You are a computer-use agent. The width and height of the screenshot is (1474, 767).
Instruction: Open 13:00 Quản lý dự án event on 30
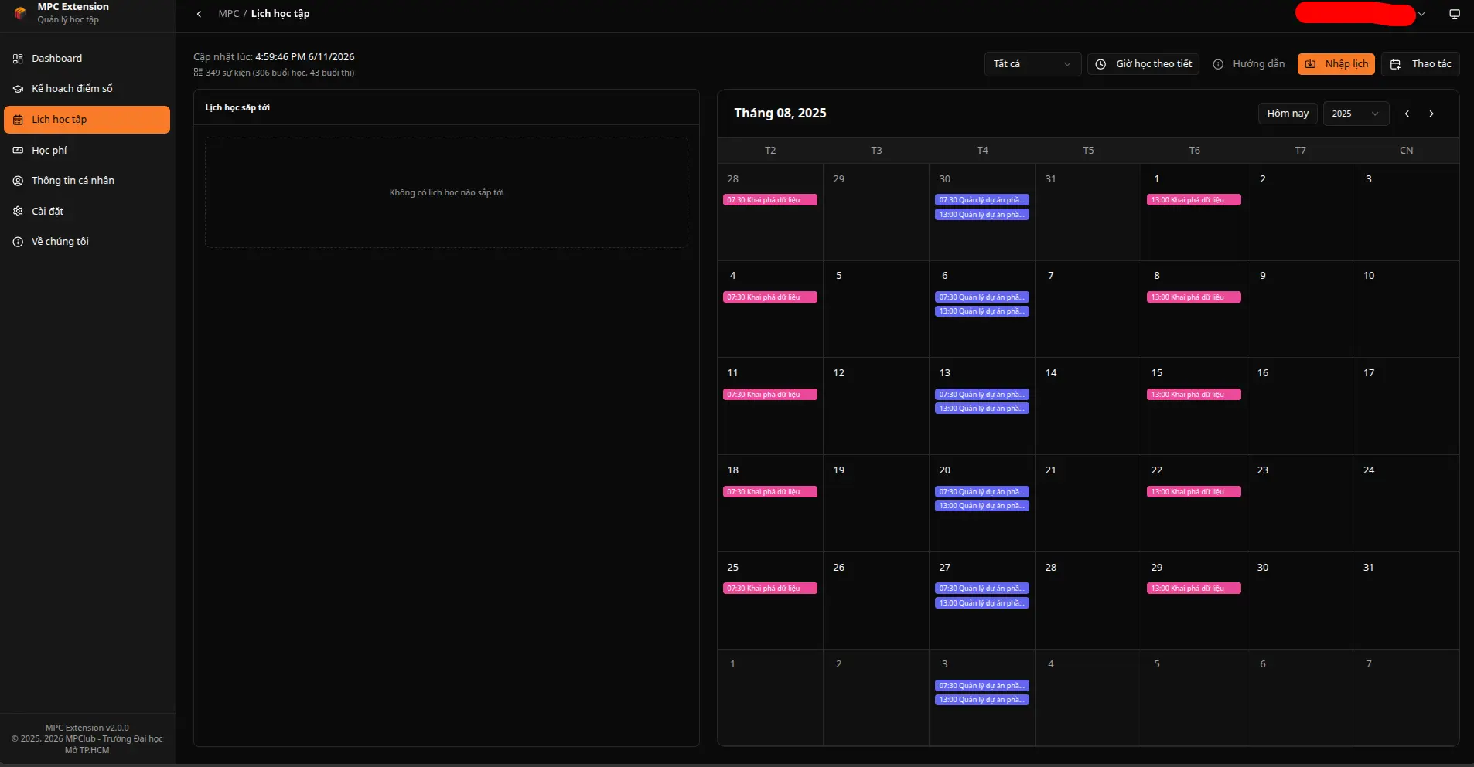click(x=981, y=215)
